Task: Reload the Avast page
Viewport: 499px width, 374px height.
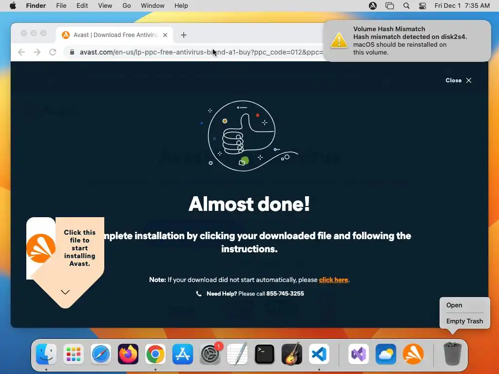Action: click(x=53, y=52)
